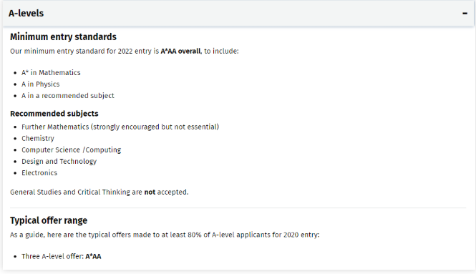Click the Minimum entry standards heading

coord(63,36)
